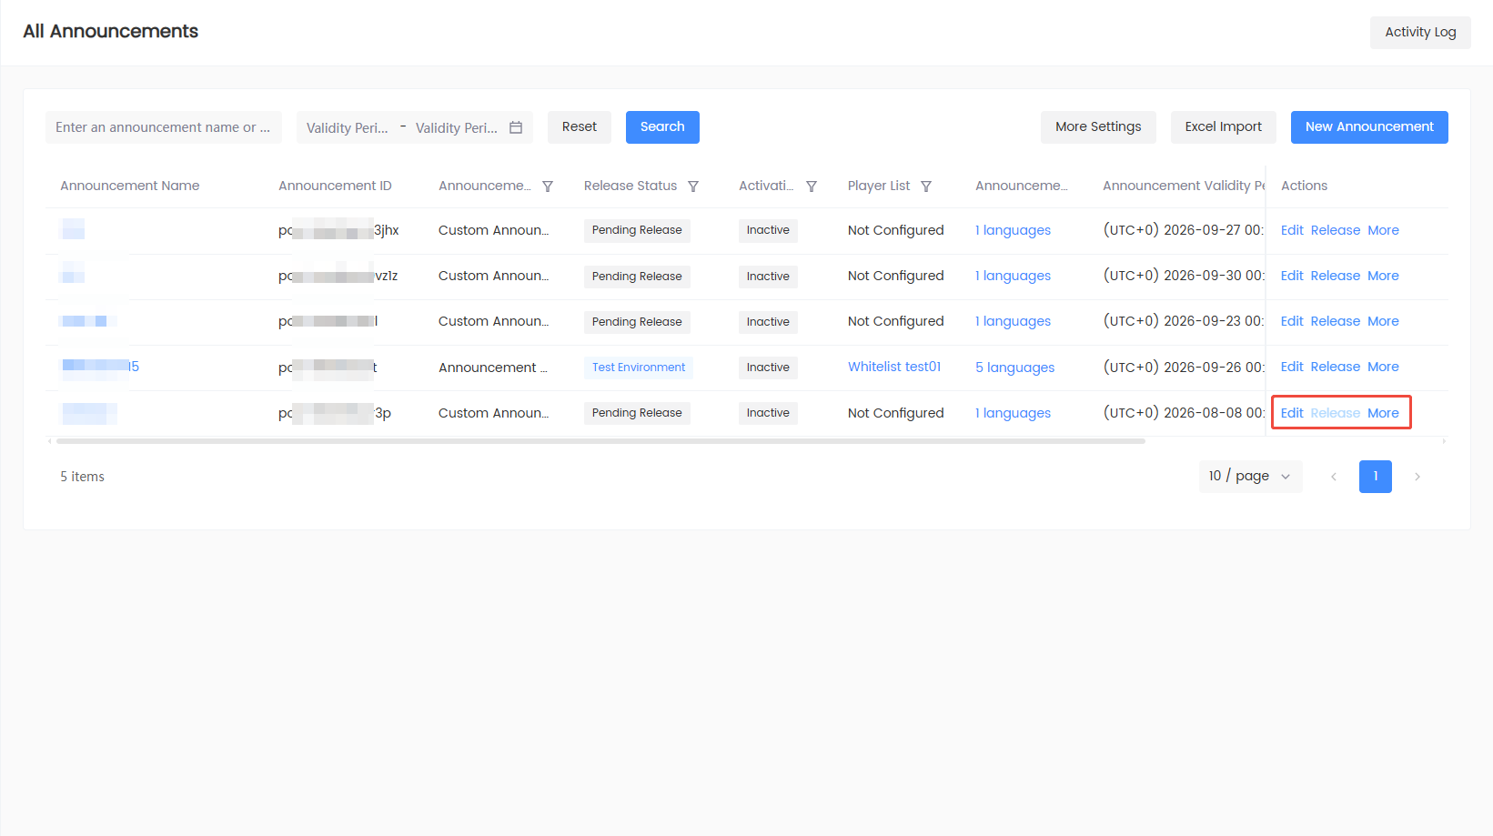
Task: Set the validity period end date
Action: [x=457, y=128]
